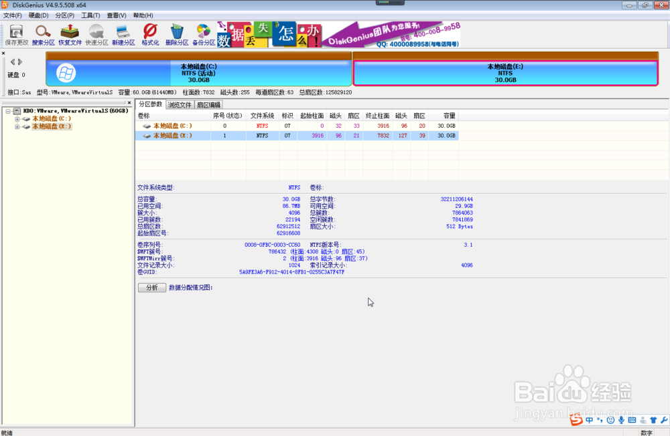Click Quick Partition (快速分区) toolbar icon
The image size is (670, 436).
coord(96,35)
